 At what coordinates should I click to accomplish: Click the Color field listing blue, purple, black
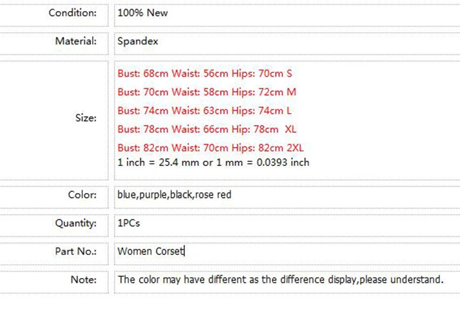[x=287, y=195]
